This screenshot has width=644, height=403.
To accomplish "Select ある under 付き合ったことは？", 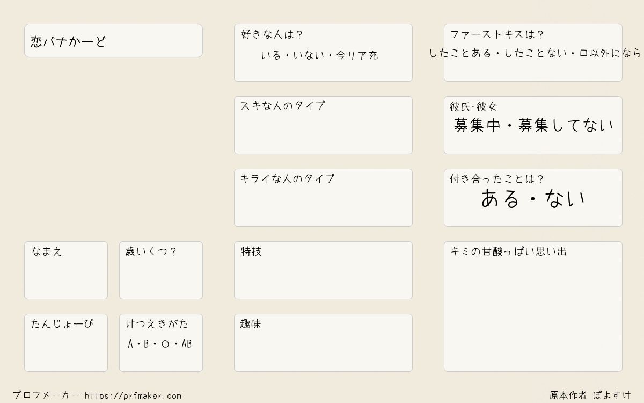I will coord(500,199).
